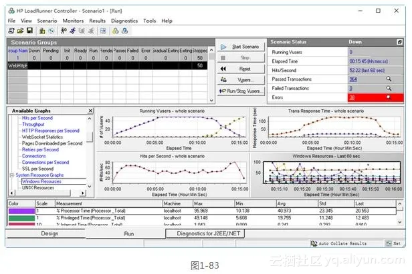Open the Diagnostics menu
Image resolution: width=412 pixels, height=274 pixels.
pos(124,21)
